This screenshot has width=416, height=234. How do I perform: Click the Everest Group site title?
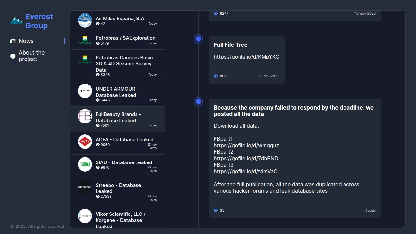tap(39, 21)
